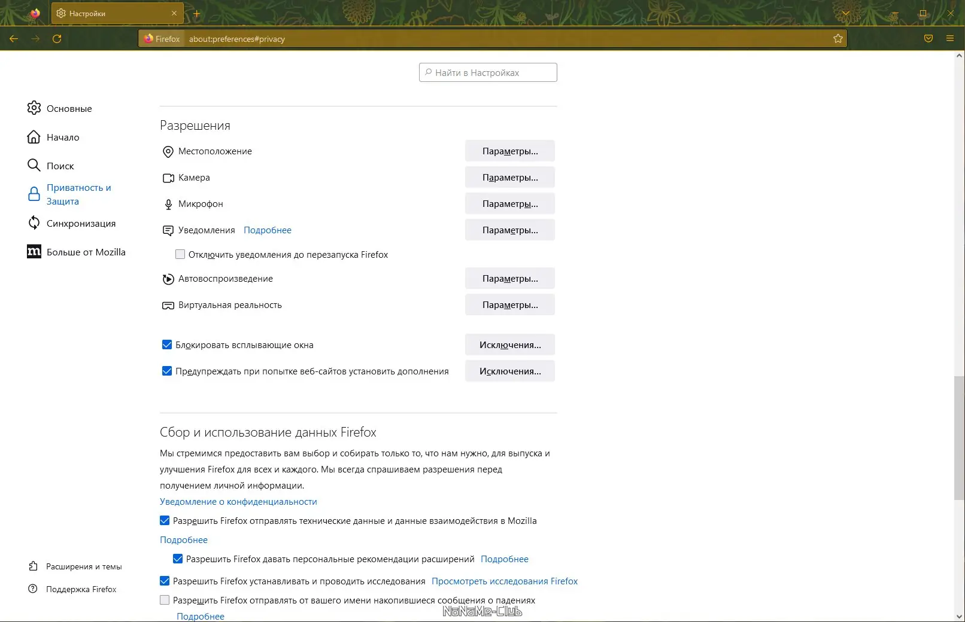The width and height of the screenshot is (965, 622).
Task: Disable sending technical data to Mozilla
Action: tap(164, 520)
